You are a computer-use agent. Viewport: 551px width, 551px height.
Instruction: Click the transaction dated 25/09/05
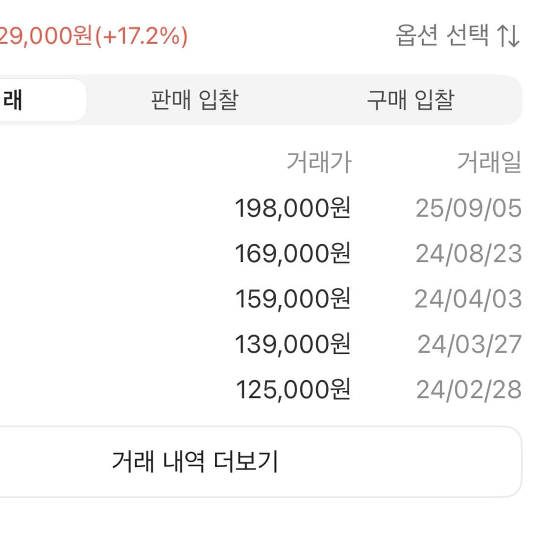pos(469,208)
